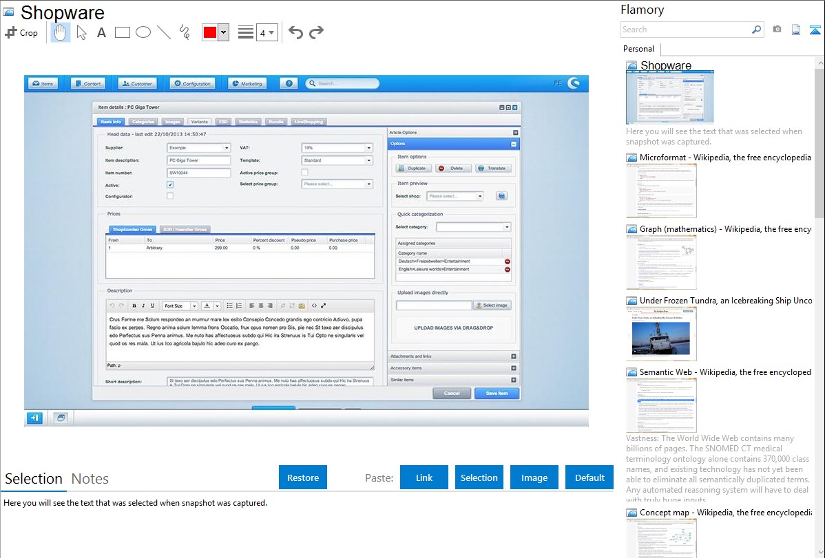The height and width of the screenshot is (558, 825).
Task: Click Cancel in the Shopware snapshot
Action: [x=452, y=394]
